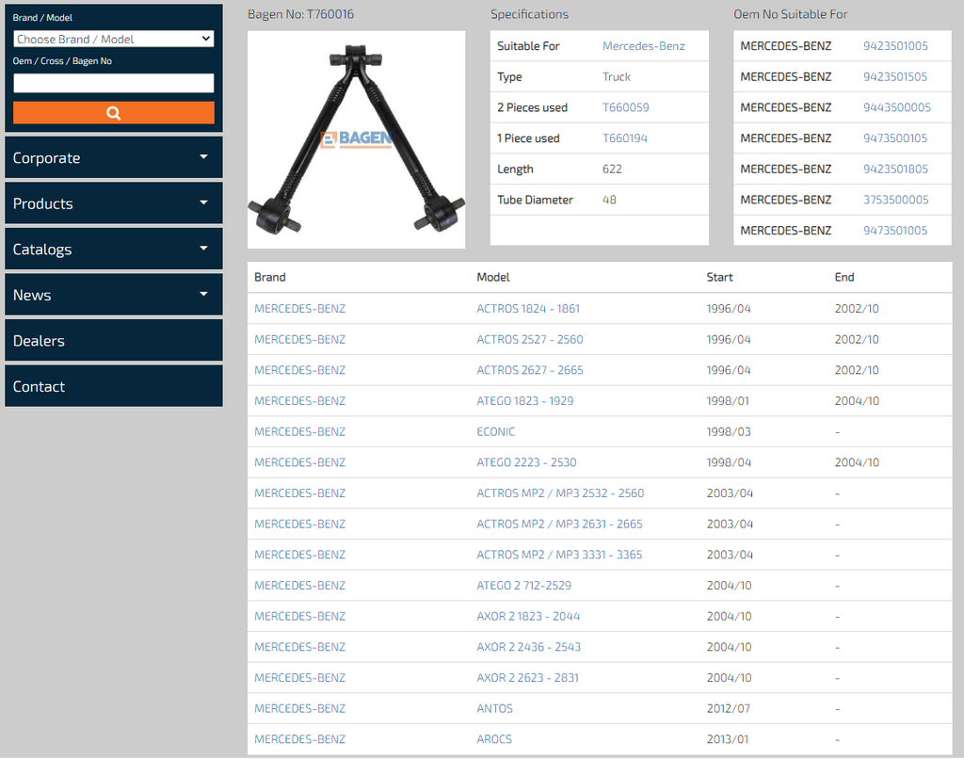Select model ATEGO 2223 - 2530
964x759 pixels.
pyautogui.click(x=527, y=462)
